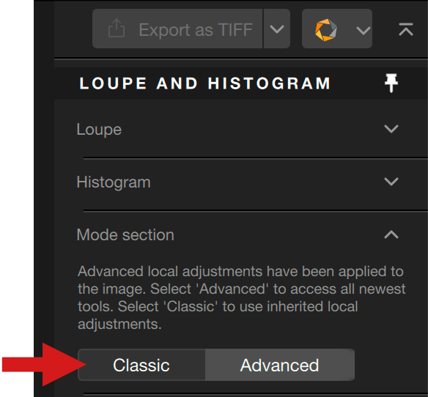Click the dark left edge strip of panel

click(44, 198)
